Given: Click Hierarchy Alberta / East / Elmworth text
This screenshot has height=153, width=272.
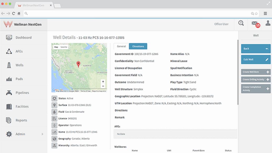Looking at the screenshot, I should tap(84, 145).
